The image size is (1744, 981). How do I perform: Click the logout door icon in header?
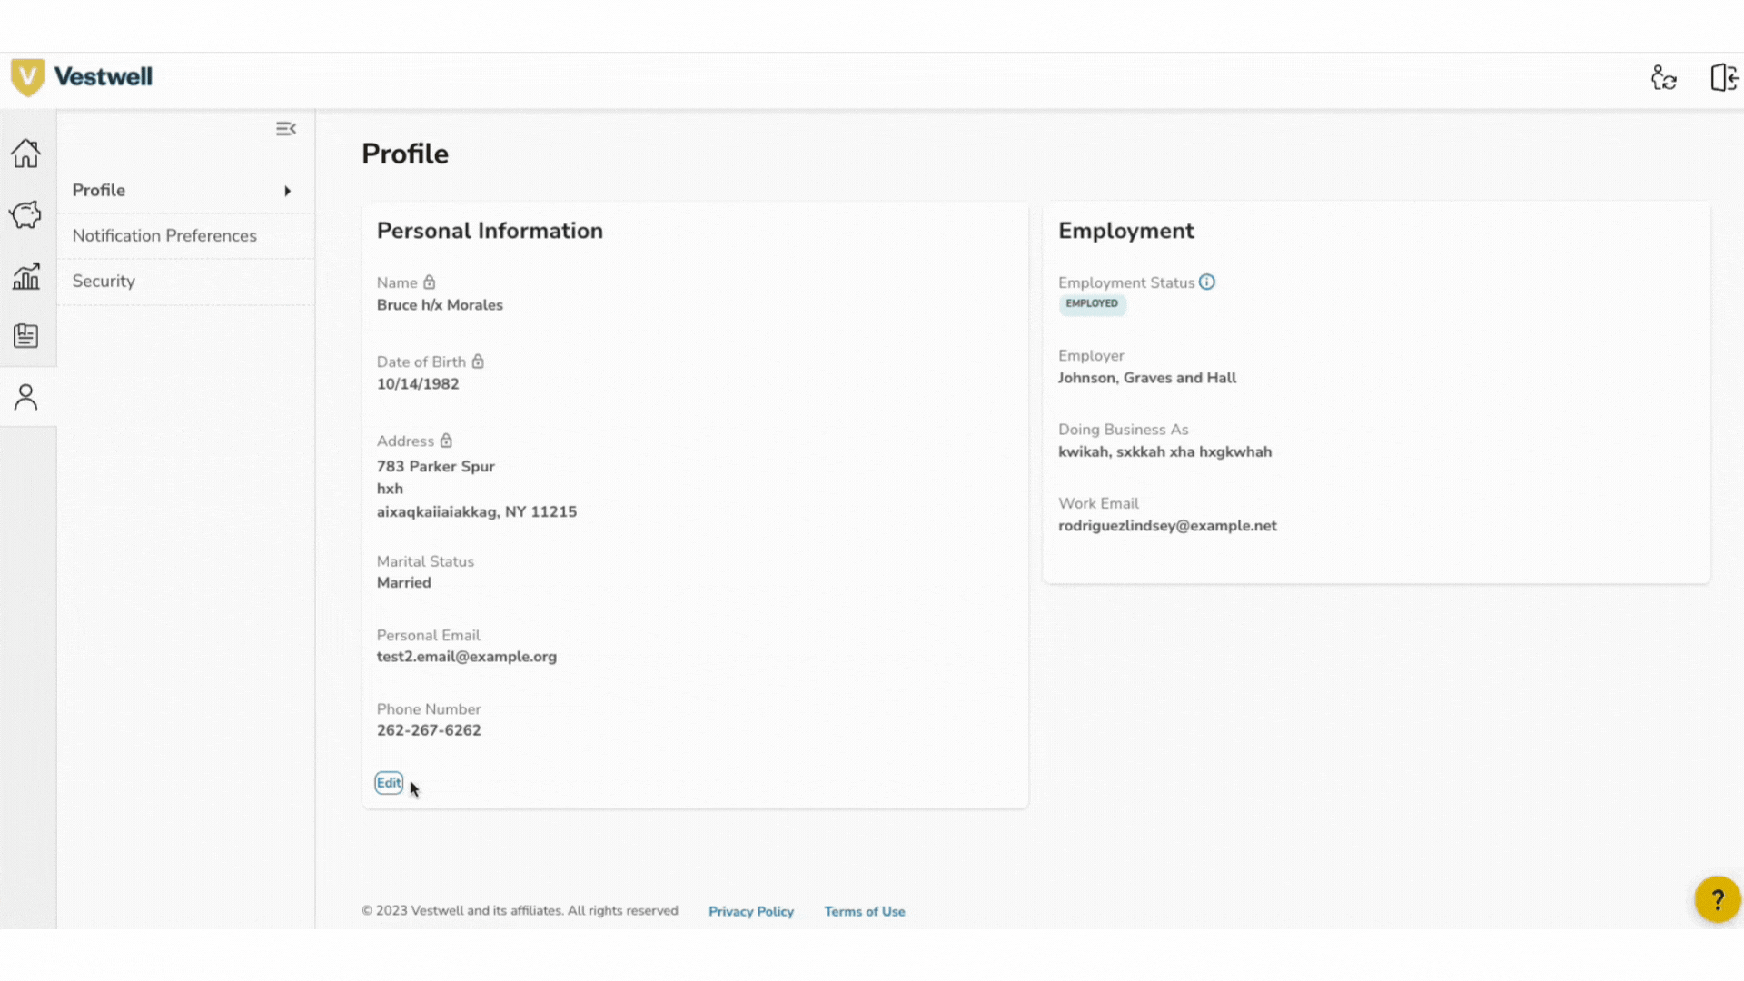[1723, 78]
